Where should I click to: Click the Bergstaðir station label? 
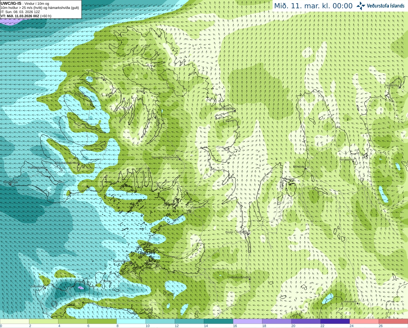[x=346, y=159]
